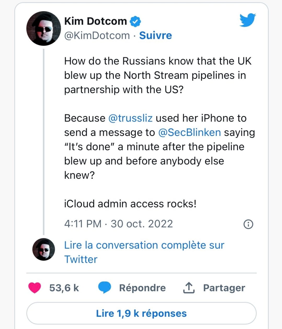Click the Kim Dotcom display name
The width and height of the screenshot is (282, 329).
click(95, 21)
